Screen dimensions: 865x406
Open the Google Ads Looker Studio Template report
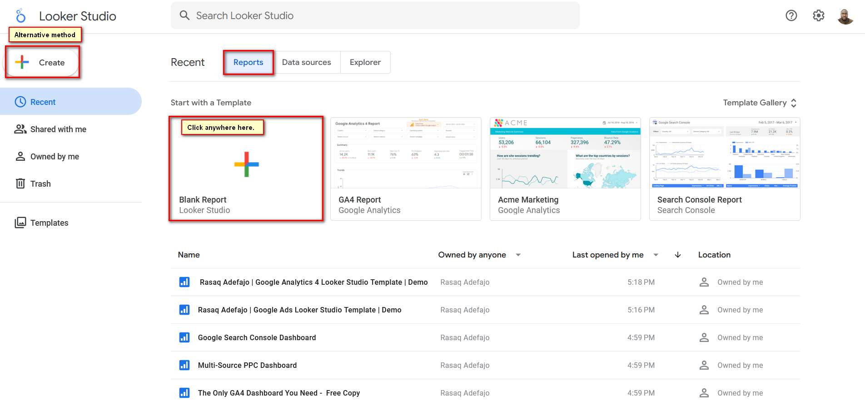tap(299, 310)
